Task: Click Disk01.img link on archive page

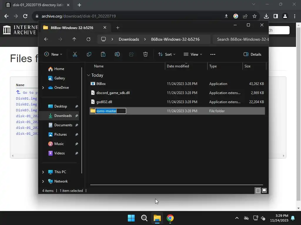Action: click(26, 98)
